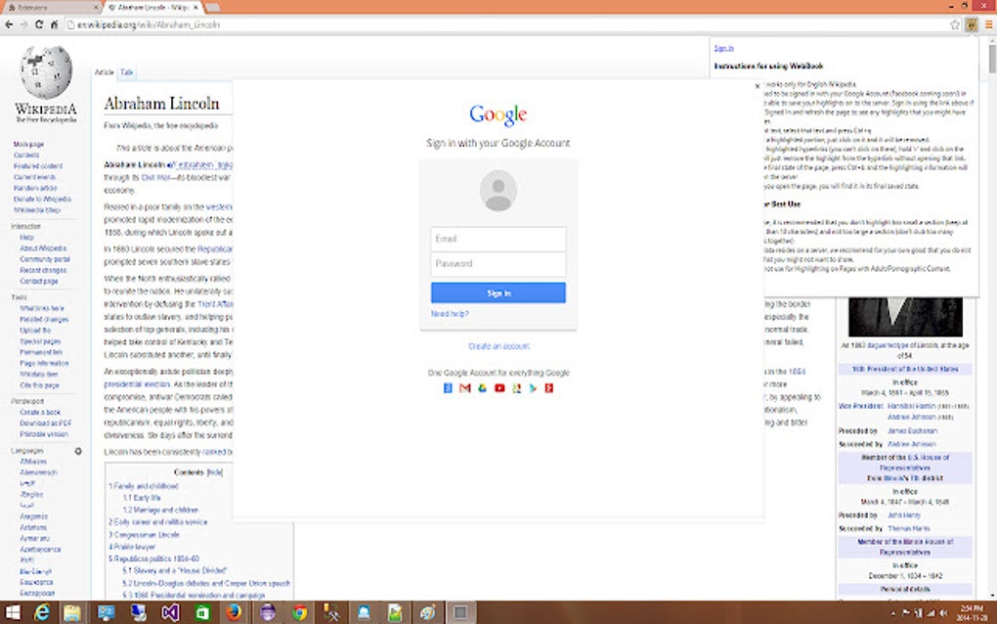The width and height of the screenshot is (997, 624).
Task: Click the Need help? link
Action: [x=450, y=314]
